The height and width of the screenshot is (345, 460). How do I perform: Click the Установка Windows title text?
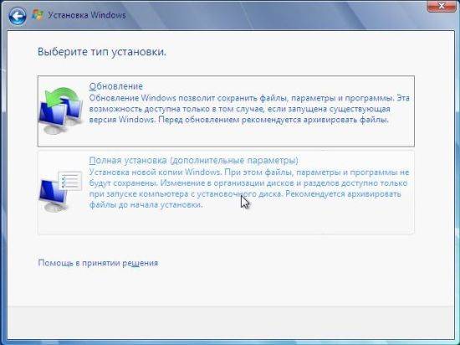click(x=87, y=15)
